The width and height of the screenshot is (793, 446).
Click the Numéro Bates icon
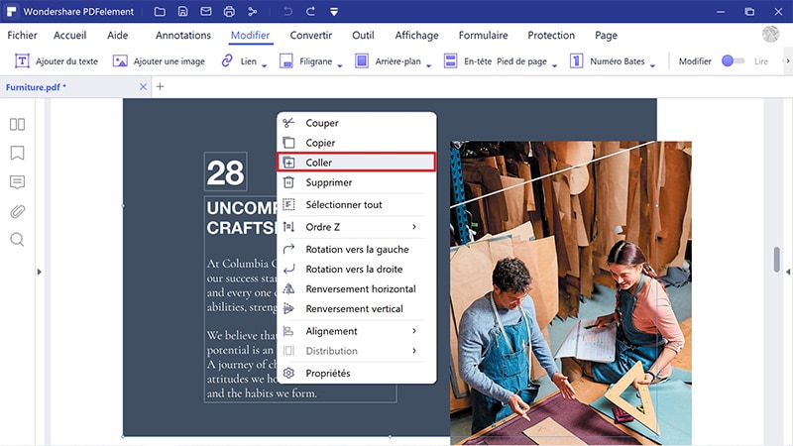(576, 60)
